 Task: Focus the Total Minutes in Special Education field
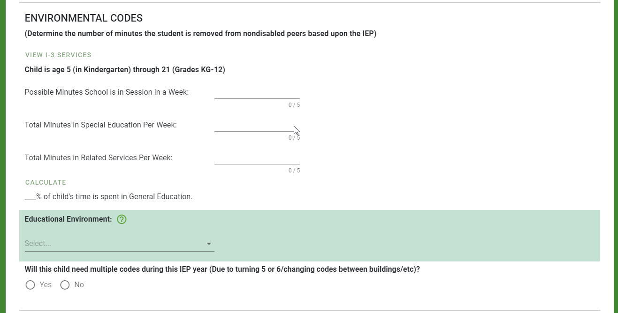(257, 125)
